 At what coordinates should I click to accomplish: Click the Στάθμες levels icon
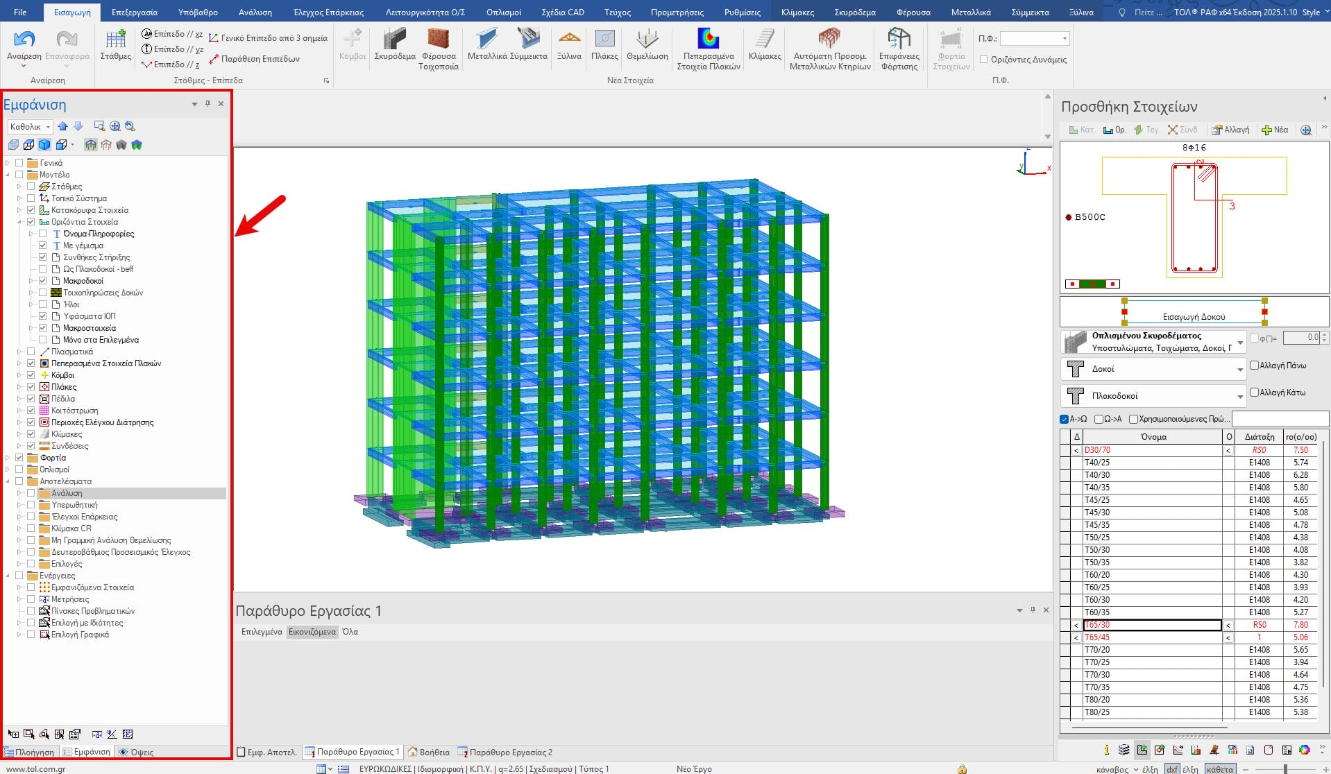tap(115, 40)
